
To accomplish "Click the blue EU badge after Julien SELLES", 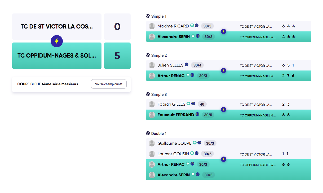I will (187, 65).
